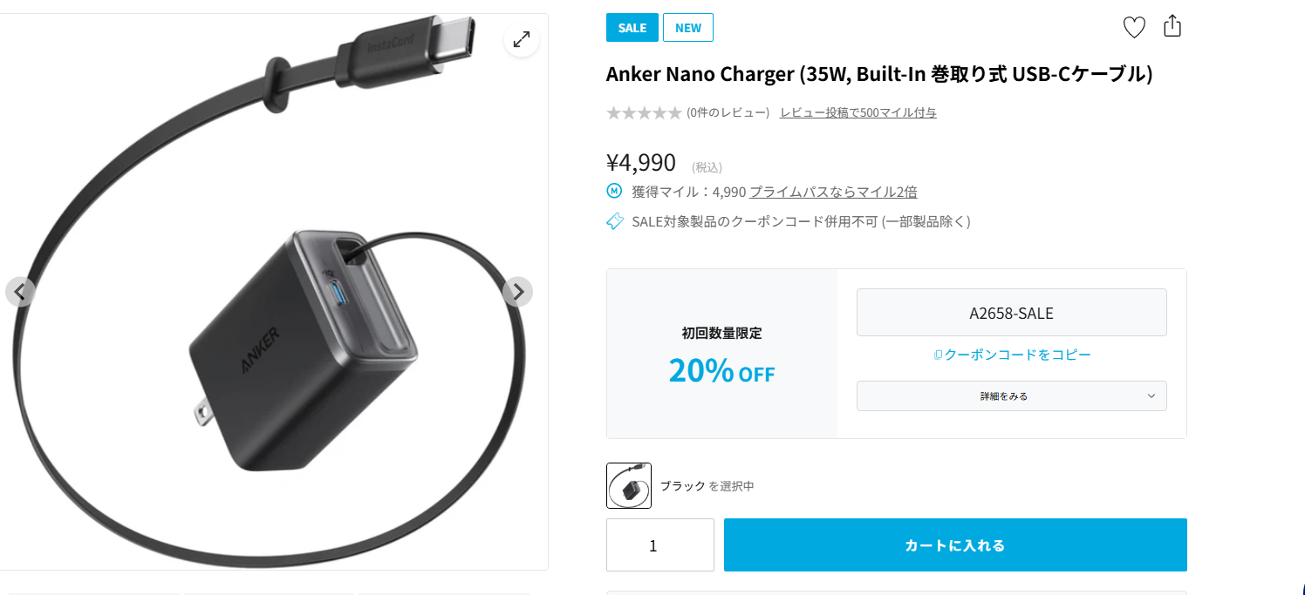Click the quantity input field

[x=660, y=545]
